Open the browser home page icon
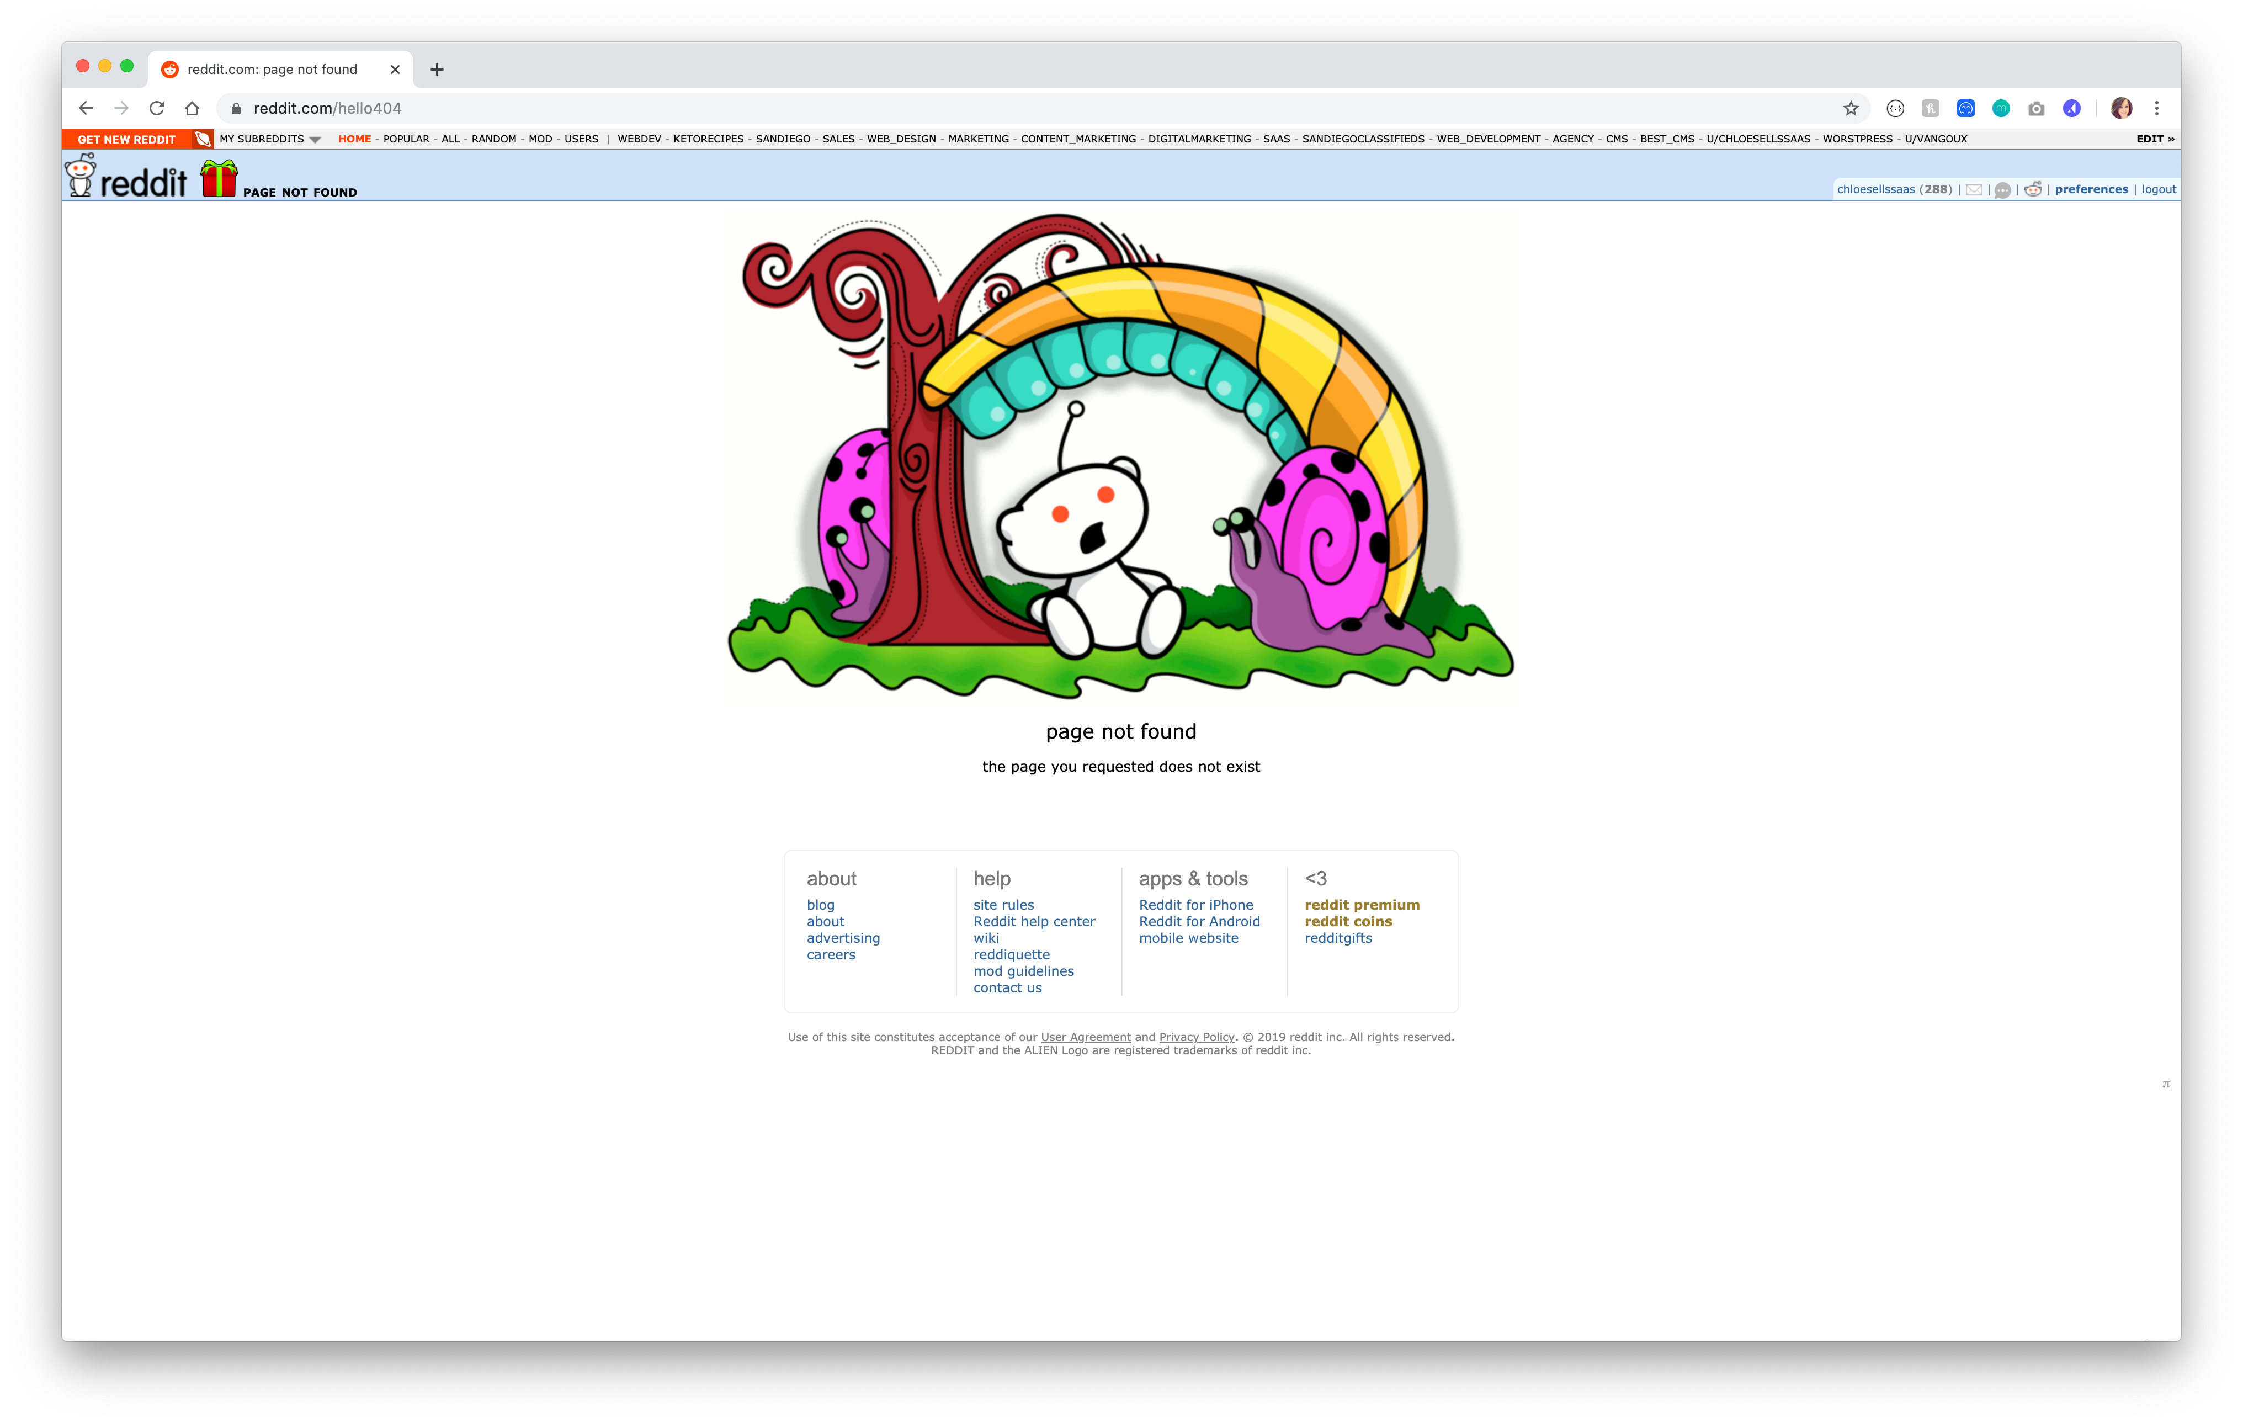Image resolution: width=2243 pixels, height=1423 pixels. 192,108
